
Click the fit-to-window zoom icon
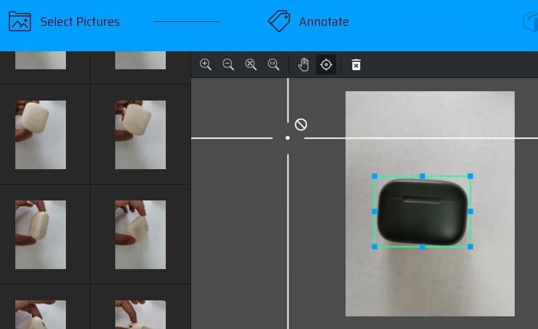click(x=251, y=65)
